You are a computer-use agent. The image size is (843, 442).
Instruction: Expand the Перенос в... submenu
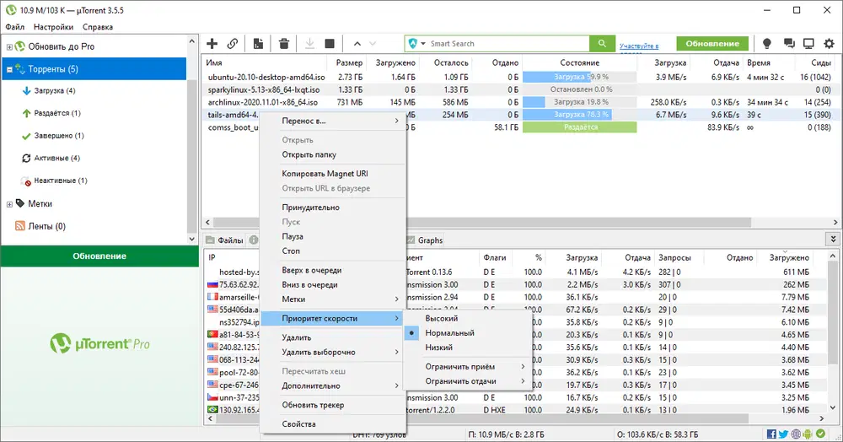[333, 121]
